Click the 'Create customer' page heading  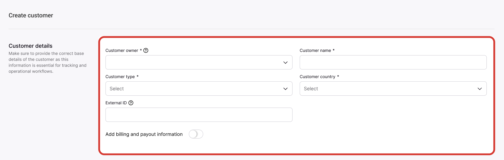pyautogui.click(x=31, y=15)
